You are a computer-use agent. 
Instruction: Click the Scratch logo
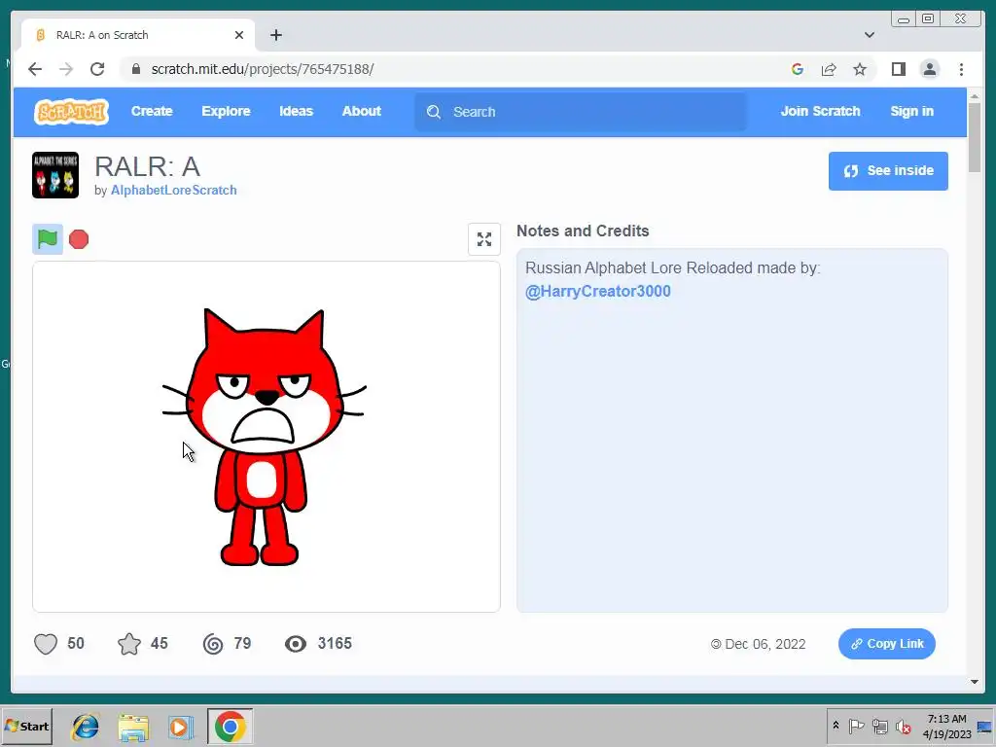[71, 112]
